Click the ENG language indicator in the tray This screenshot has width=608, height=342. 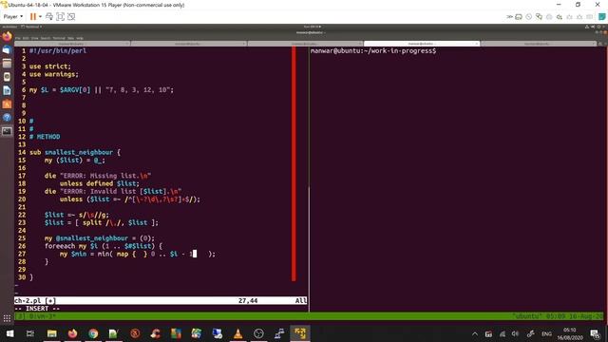[x=546, y=333]
